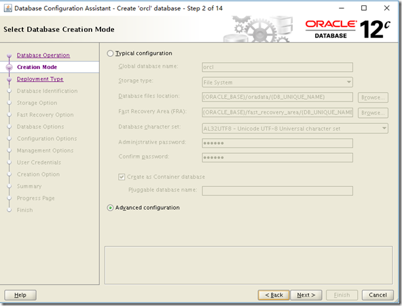This screenshot has height=306, width=402.
Task: Open the Database character set dropdown
Action: click(x=295, y=129)
